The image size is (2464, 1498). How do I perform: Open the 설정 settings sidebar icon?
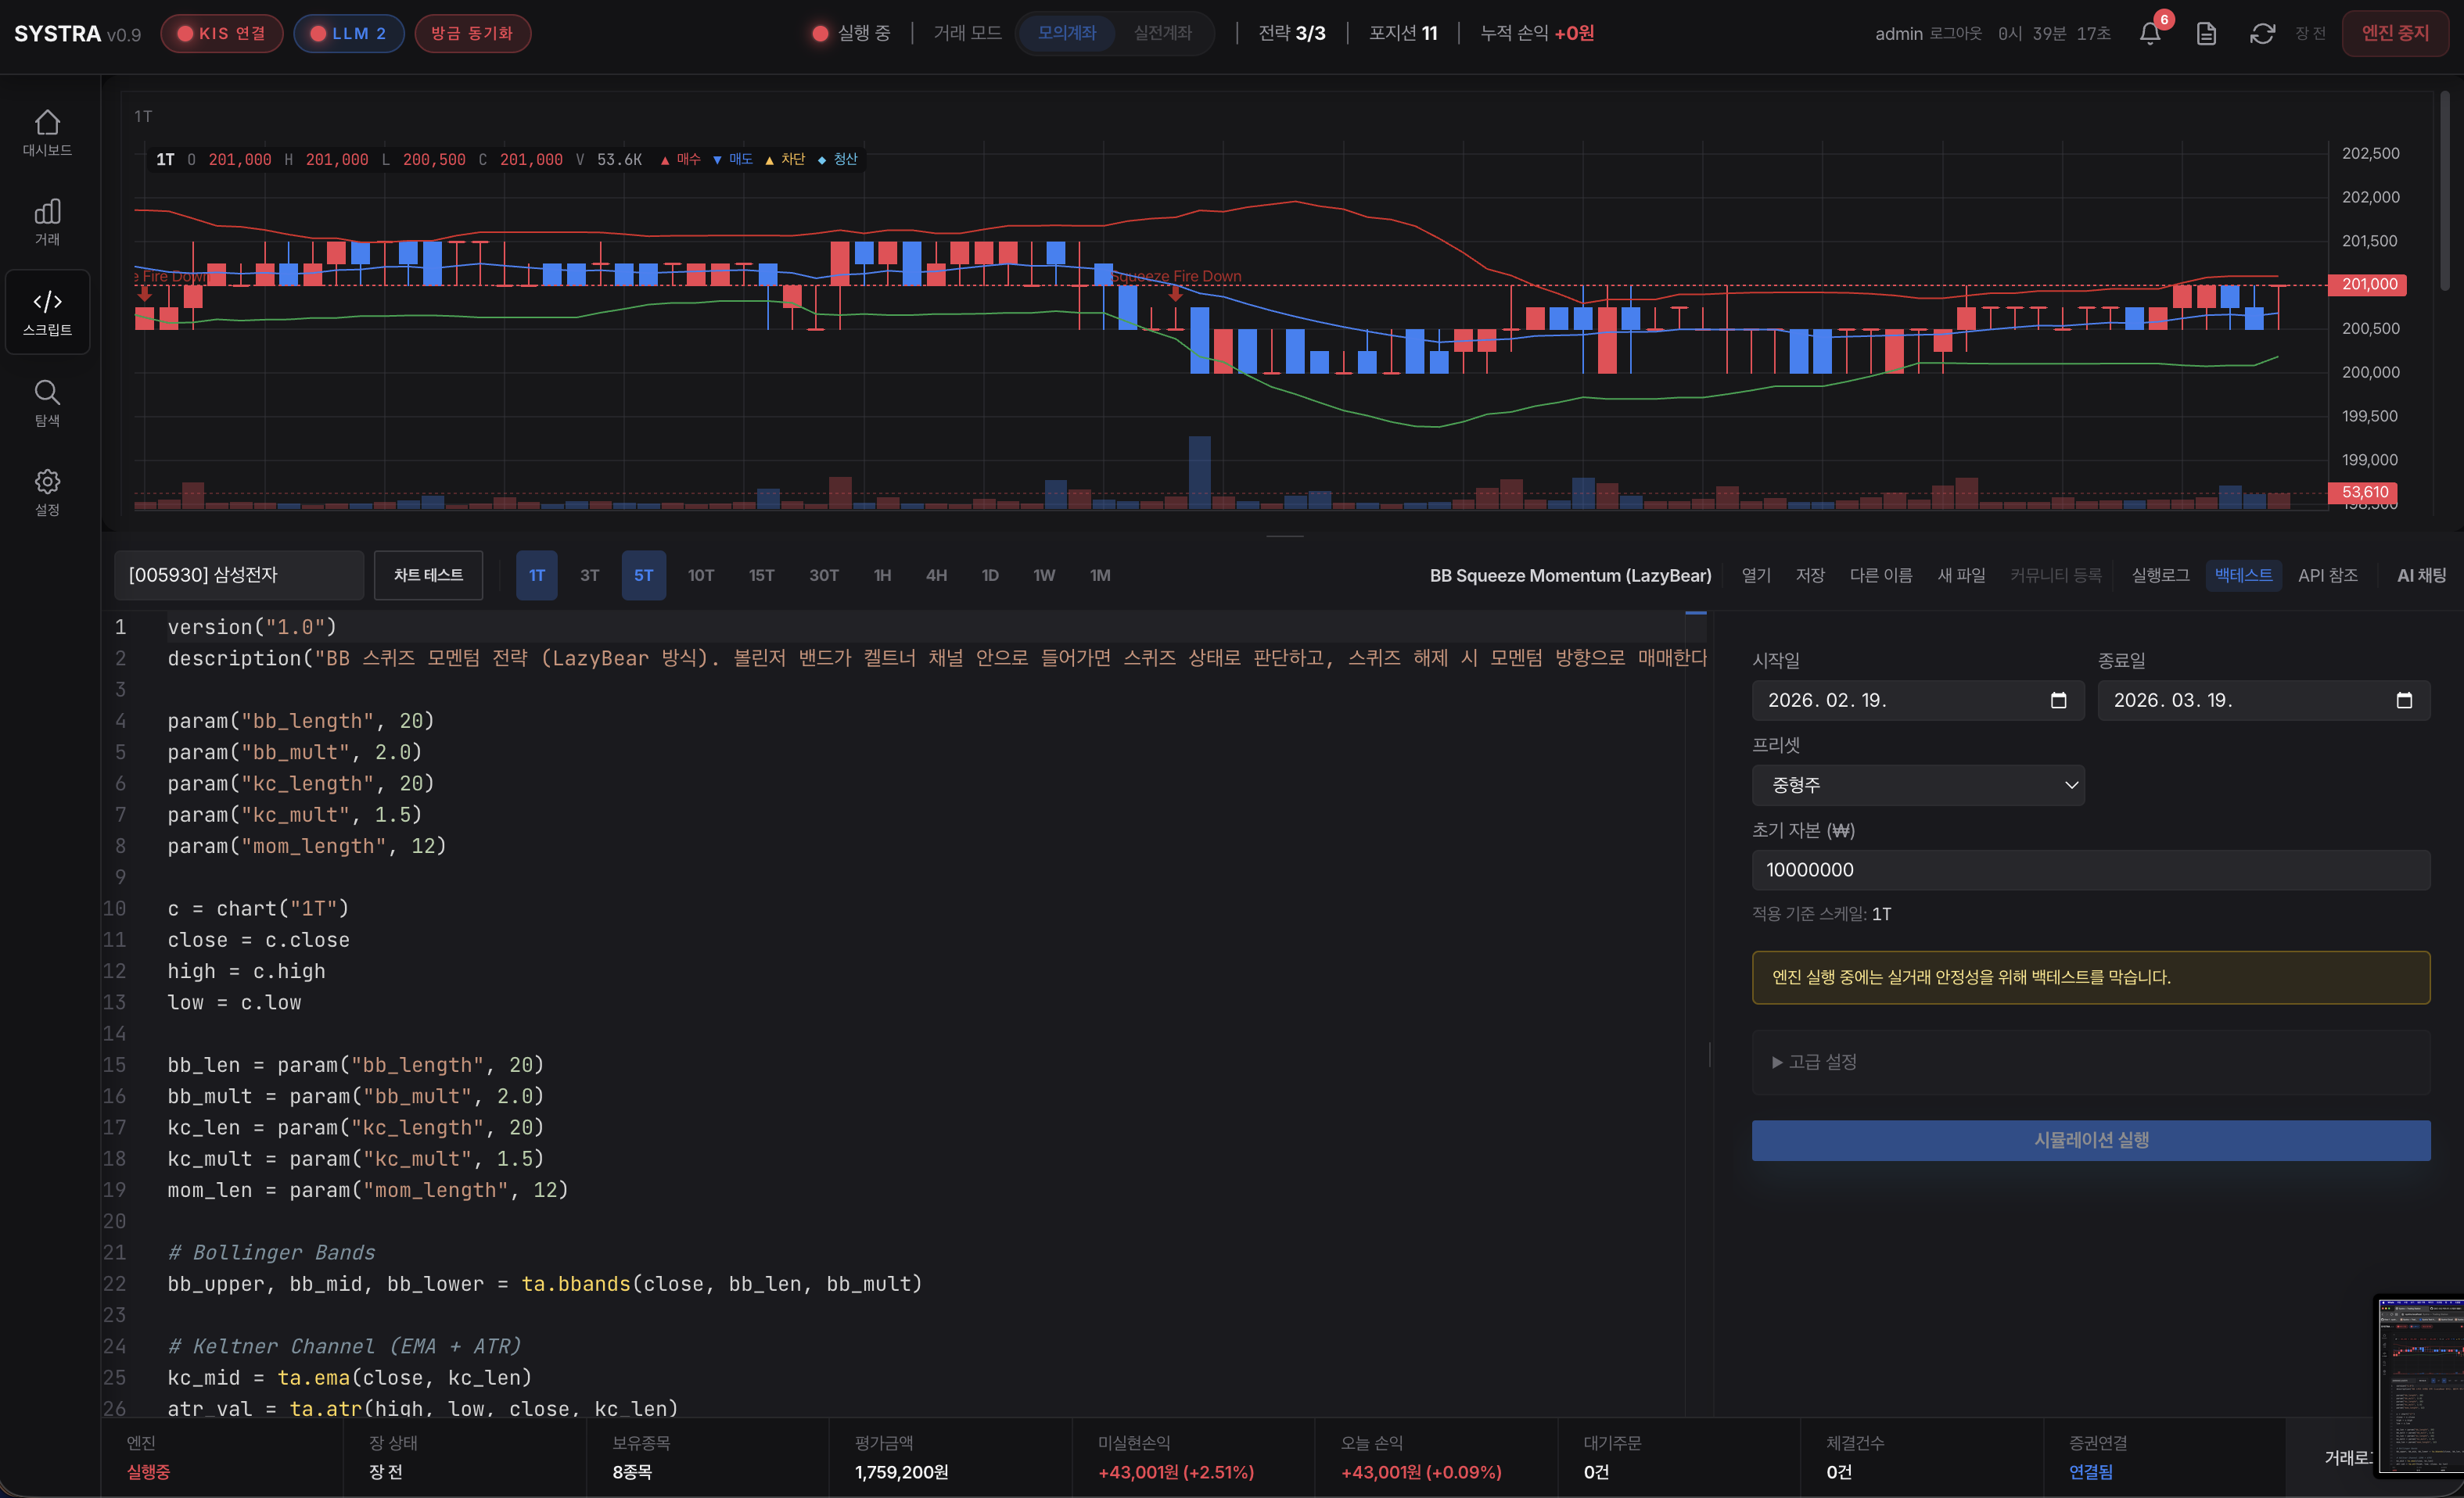pyautogui.click(x=47, y=489)
